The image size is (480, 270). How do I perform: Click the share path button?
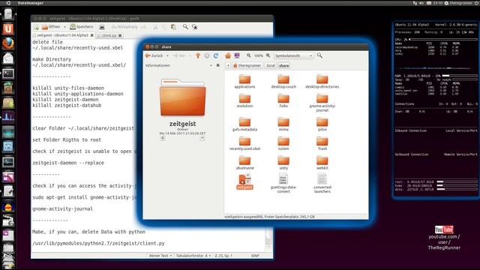(x=283, y=65)
